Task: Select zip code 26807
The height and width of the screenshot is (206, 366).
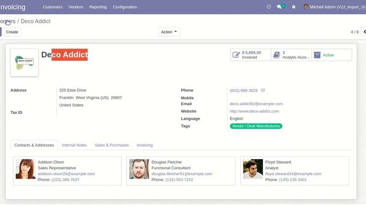Action: pos(116,98)
